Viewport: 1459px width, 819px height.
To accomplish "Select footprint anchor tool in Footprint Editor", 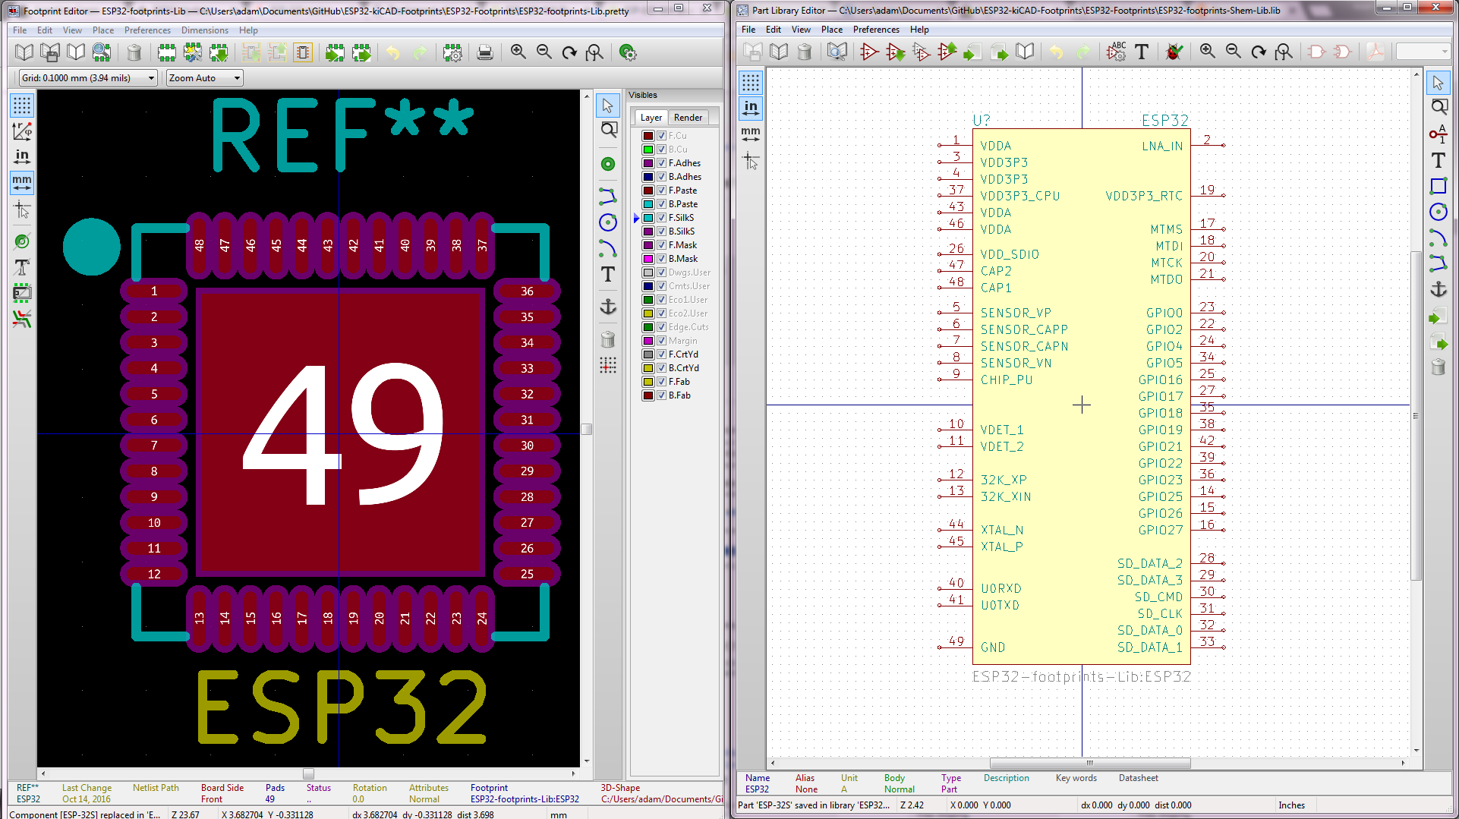I will click(x=608, y=306).
